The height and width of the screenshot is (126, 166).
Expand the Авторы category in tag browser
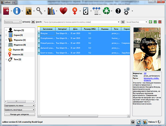[6, 30]
